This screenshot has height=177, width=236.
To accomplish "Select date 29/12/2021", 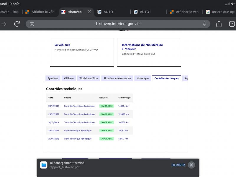I will click(x=54, y=114).
